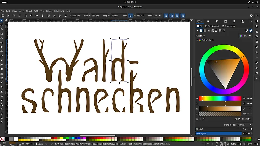Click the Undo icon in right toolbar
Screen dimensions: 260x146
click(257, 52)
